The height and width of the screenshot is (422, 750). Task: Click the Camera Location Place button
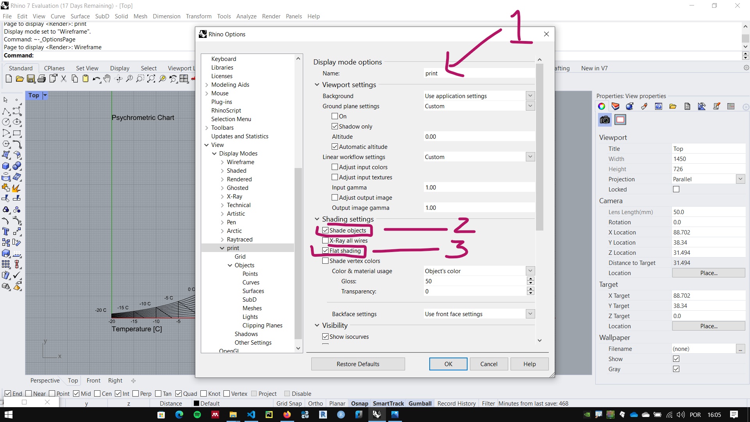709,273
